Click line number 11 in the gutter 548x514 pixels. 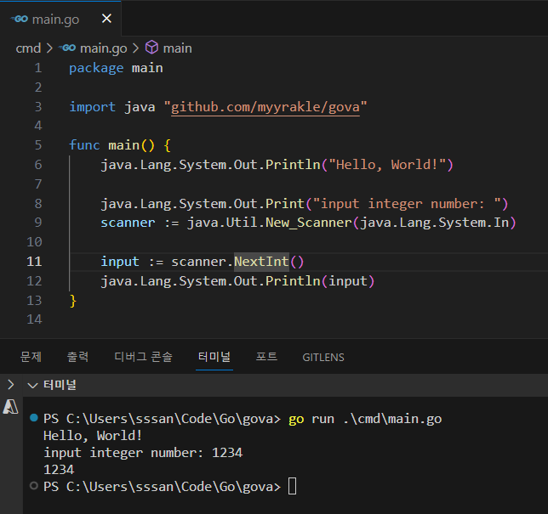coord(33,262)
